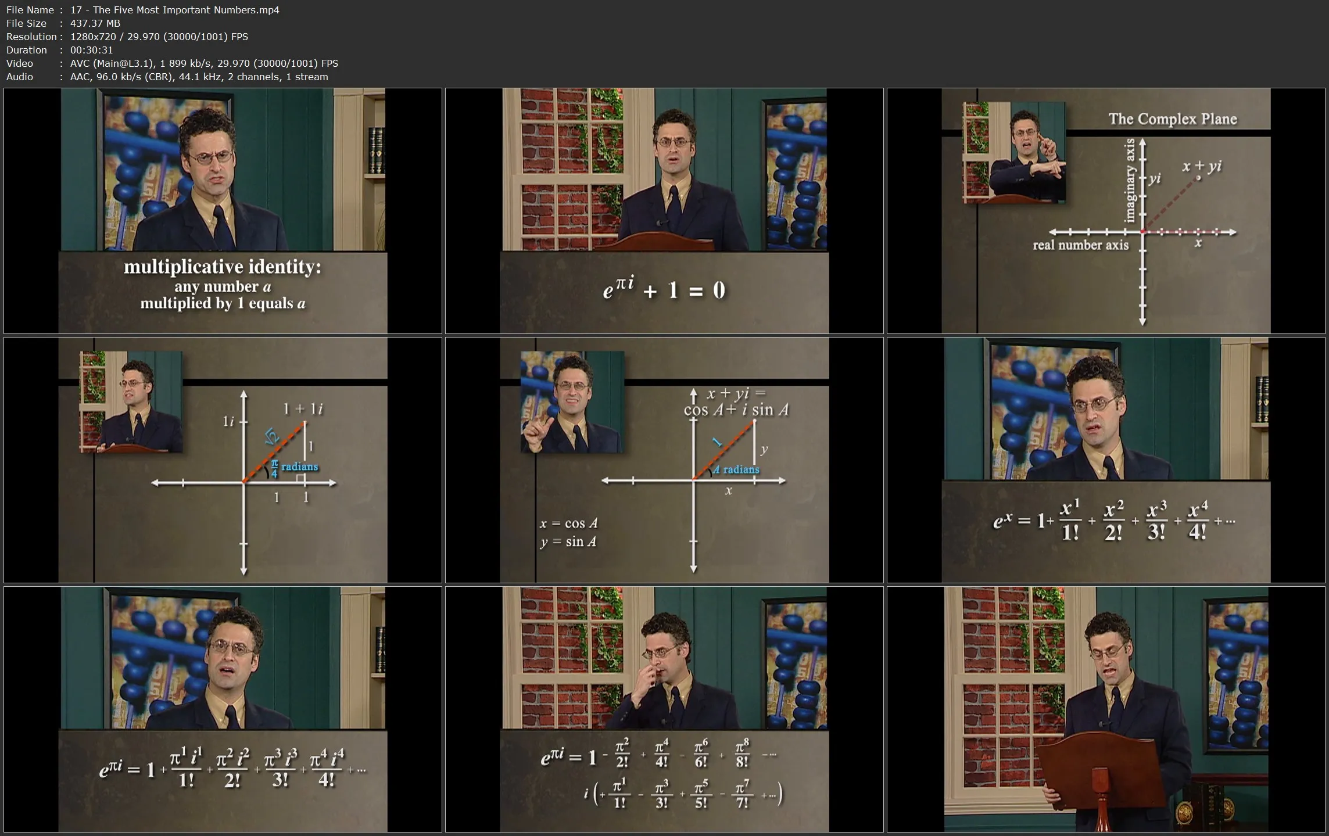Click 'The Complex Plane' heading text
This screenshot has height=836, width=1329.
1172,119
